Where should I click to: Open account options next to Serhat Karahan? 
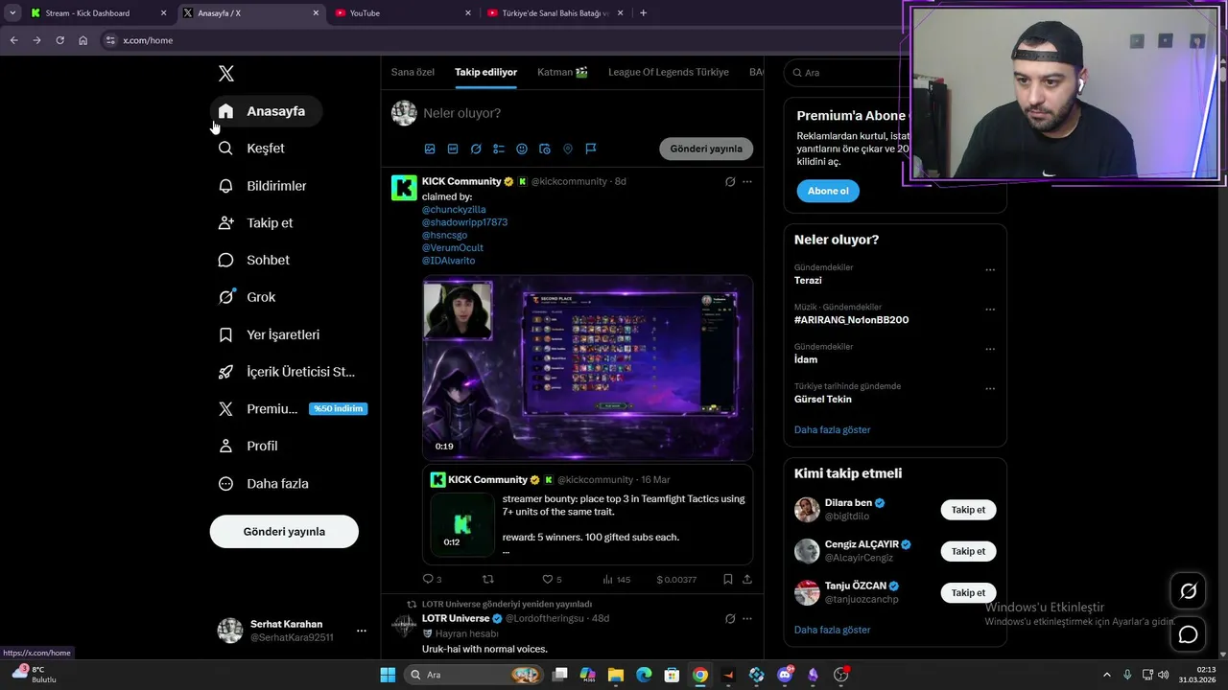coord(362,631)
